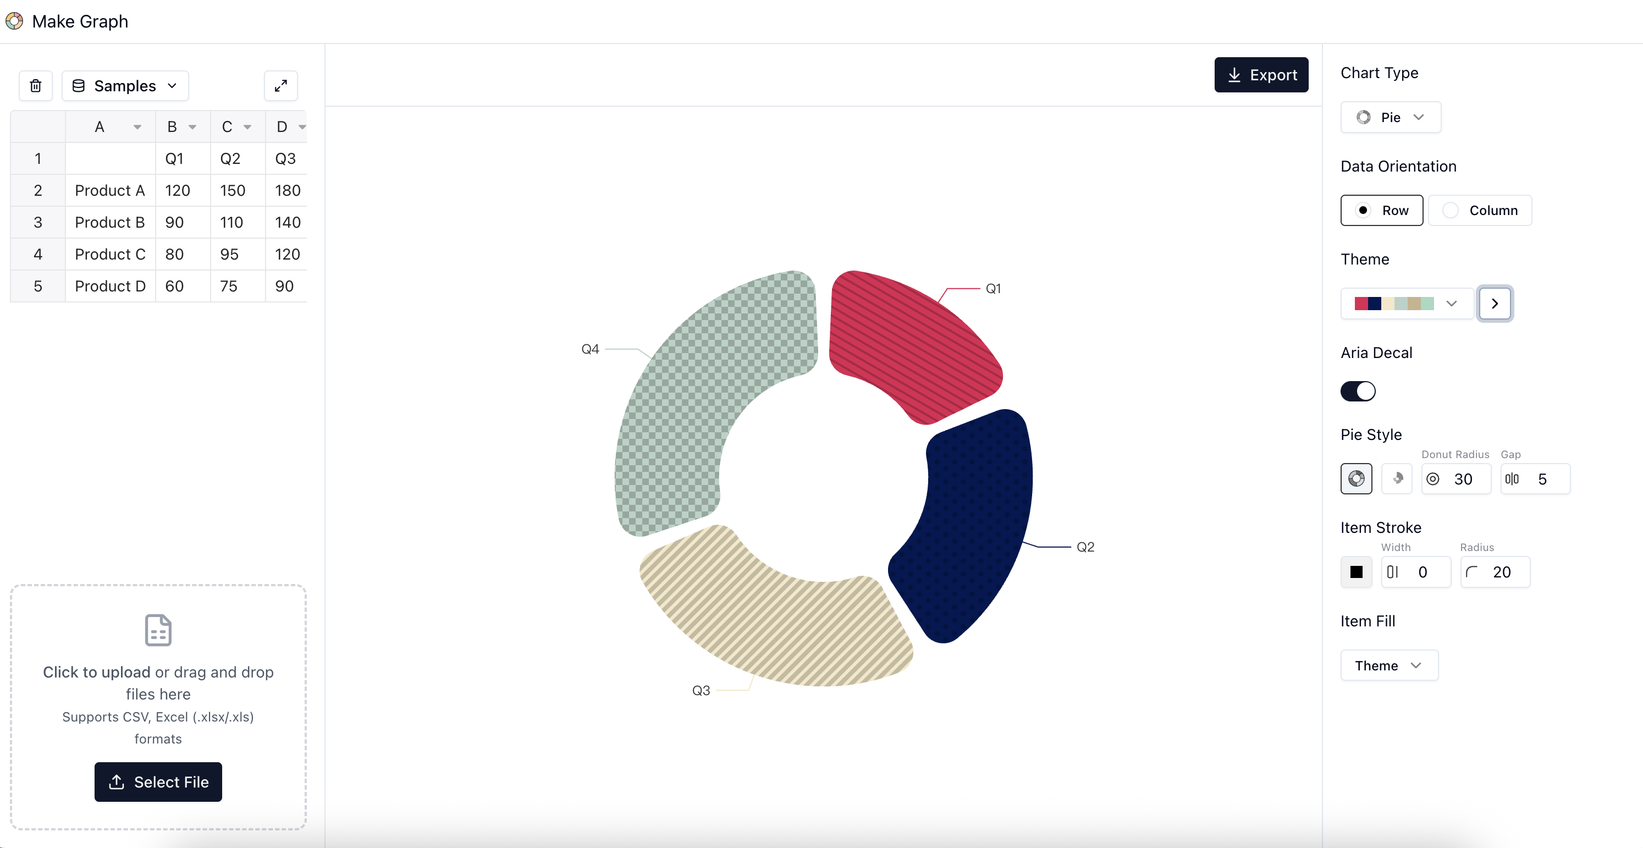
Task: Select the Row data orientation radio
Action: 1364,210
